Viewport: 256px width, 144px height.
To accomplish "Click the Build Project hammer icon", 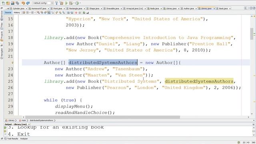I will coord(56,3).
